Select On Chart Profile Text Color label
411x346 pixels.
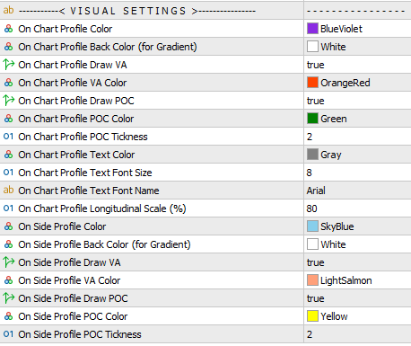pos(76,155)
